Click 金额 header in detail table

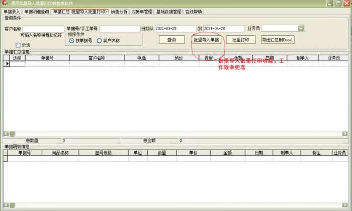point(227,153)
